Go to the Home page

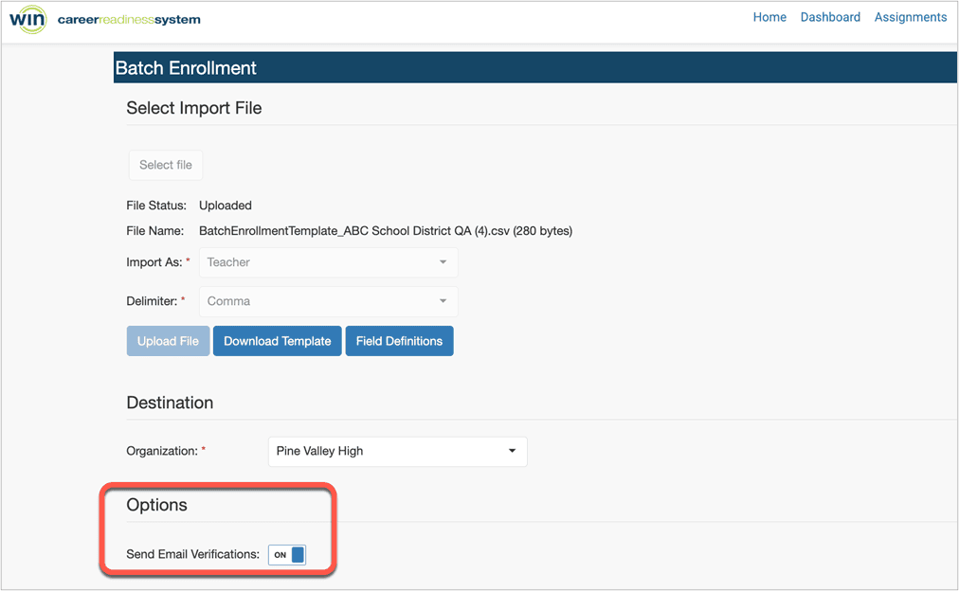(769, 17)
